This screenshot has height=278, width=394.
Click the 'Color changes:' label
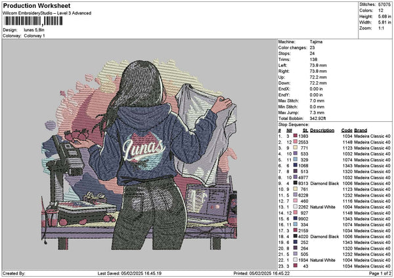(292, 48)
